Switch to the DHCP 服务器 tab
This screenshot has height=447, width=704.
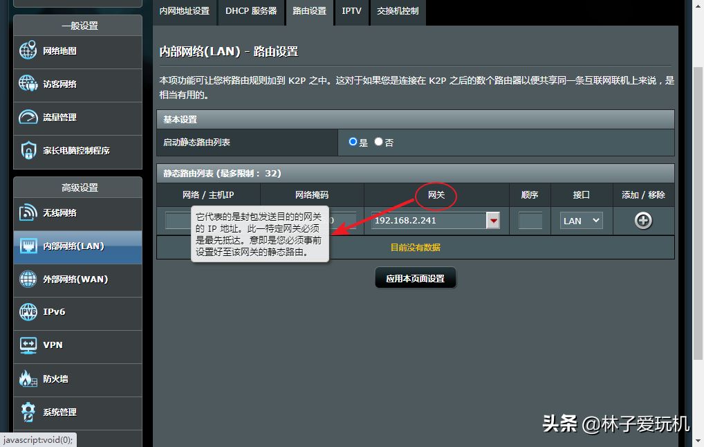251,11
